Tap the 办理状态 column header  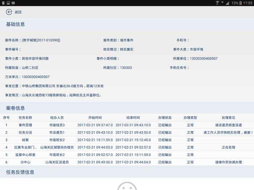tap(165, 118)
